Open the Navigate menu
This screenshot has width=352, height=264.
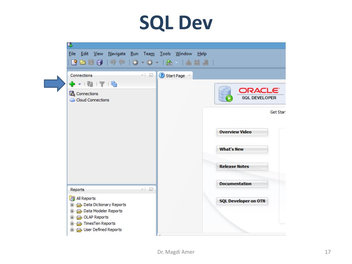pos(117,54)
